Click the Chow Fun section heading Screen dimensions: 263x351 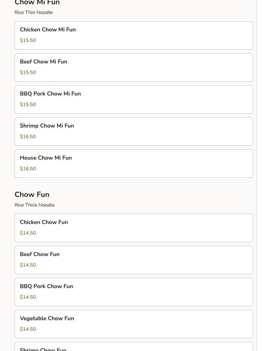32,194
